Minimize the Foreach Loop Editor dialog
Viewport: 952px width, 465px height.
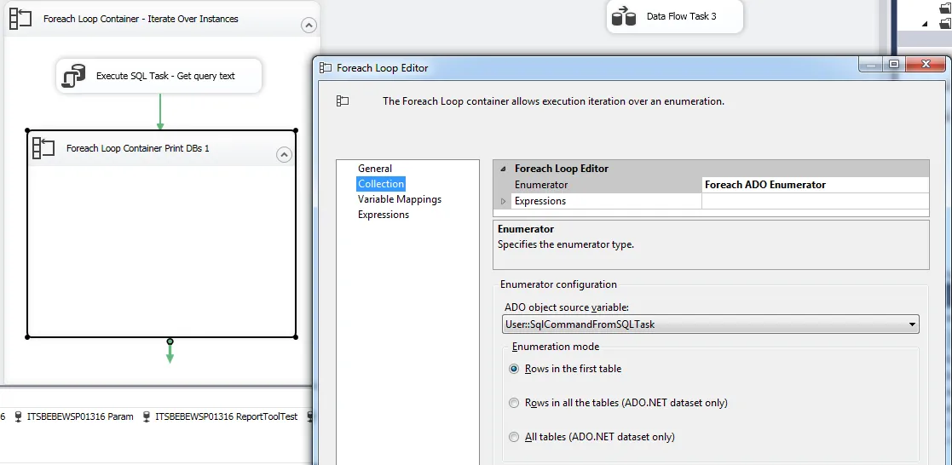click(871, 64)
